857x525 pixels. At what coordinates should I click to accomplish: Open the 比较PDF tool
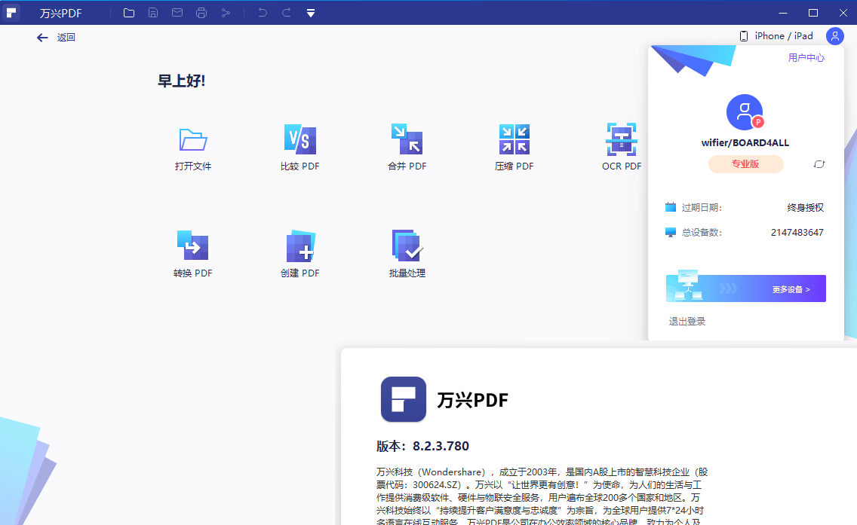pyautogui.click(x=299, y=145)
